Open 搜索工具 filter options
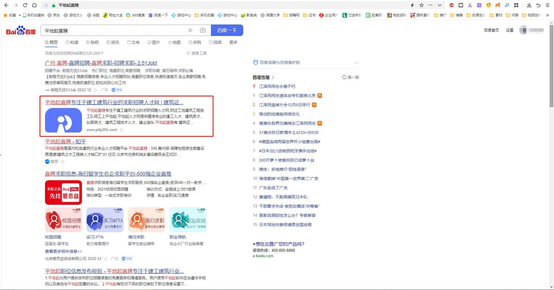The height and width of the screenshot is (290, 554). (196, 53)
